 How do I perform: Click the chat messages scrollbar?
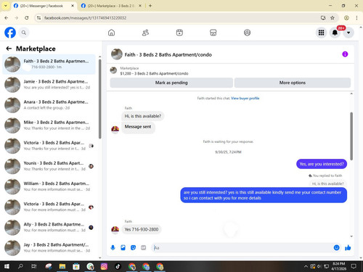(x=351, y=136)
